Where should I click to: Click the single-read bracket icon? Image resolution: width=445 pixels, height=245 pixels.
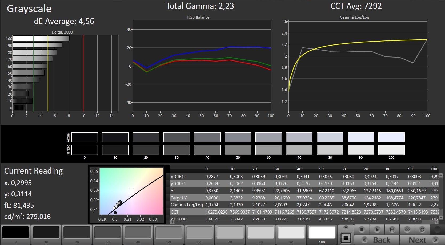[x=392, y=230]
